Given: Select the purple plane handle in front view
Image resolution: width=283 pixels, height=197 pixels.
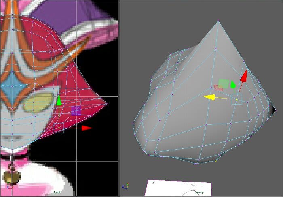Looking at the screenshot, I should pyautogui.click(x=76, y=111).
